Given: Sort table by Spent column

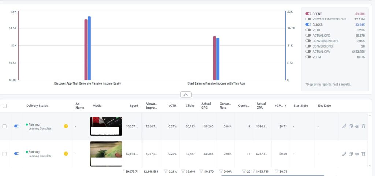Looking at the screenshot, I should coord(134,106).
